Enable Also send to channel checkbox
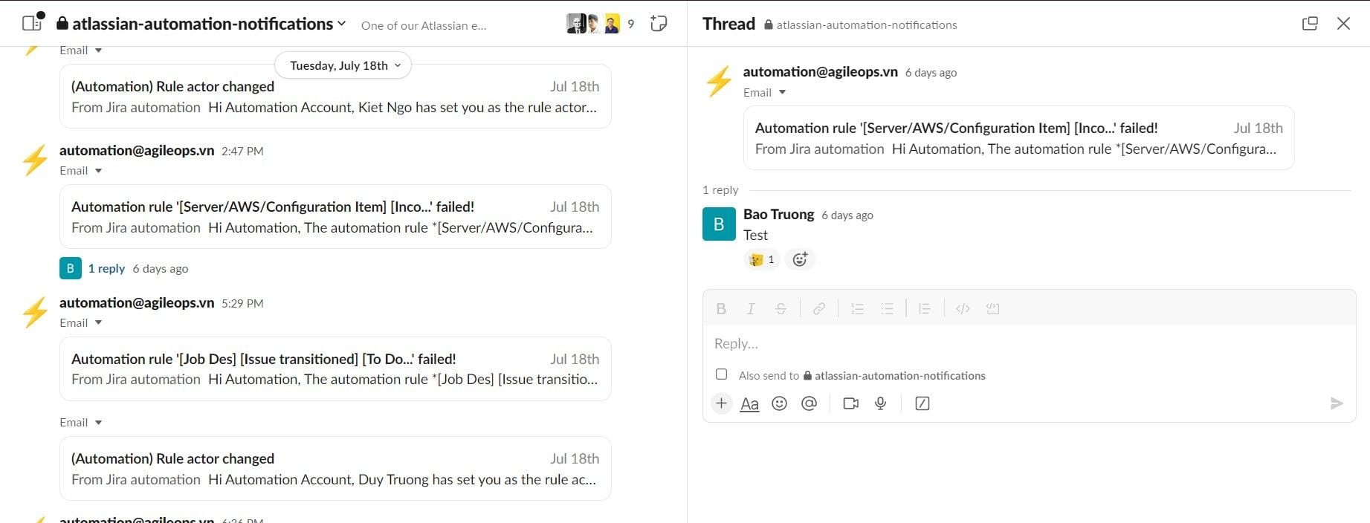This screenshot has height=523, width=1370. click(721, 374)
